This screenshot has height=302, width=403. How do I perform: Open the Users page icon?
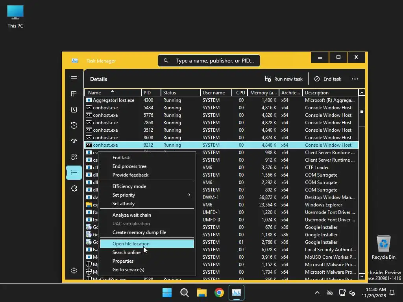(x=74, y=157)
